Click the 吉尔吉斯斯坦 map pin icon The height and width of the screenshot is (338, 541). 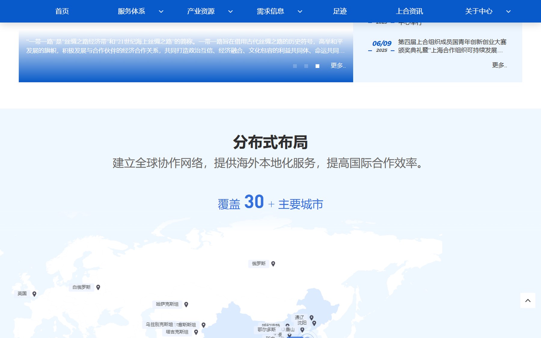click(x=203, y=325)
